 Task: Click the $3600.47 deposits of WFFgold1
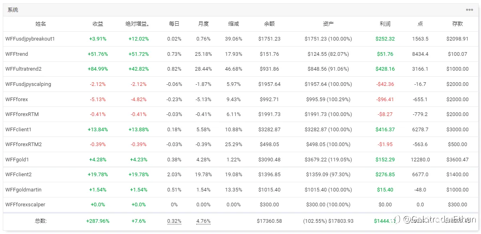point(457,160)
